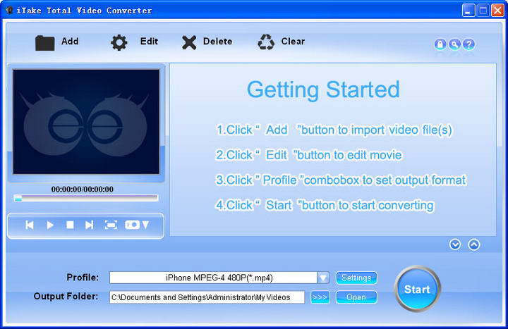Open the output folder
The height and width of the screenshot is (329, 508).
click(x=356, y=297)
